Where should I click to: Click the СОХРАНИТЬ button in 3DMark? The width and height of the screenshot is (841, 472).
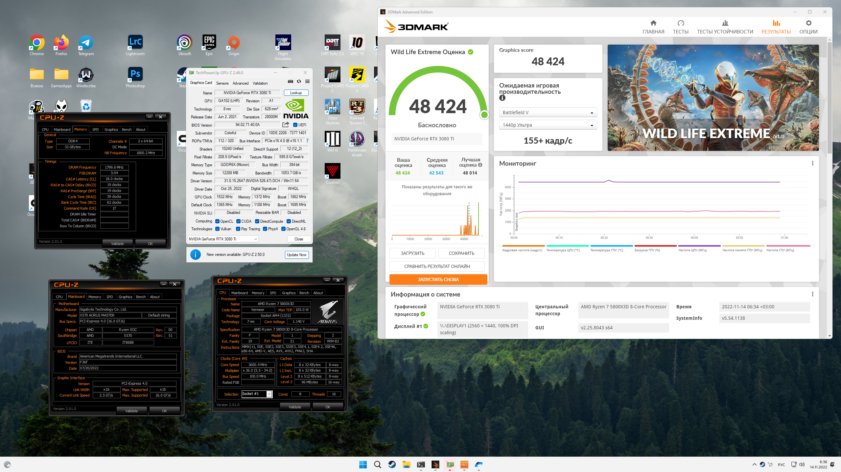(461, 253)
